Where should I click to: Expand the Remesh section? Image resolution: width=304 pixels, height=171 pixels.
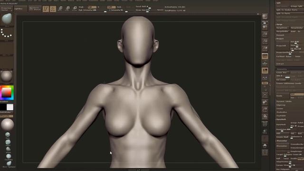[280, 35]
